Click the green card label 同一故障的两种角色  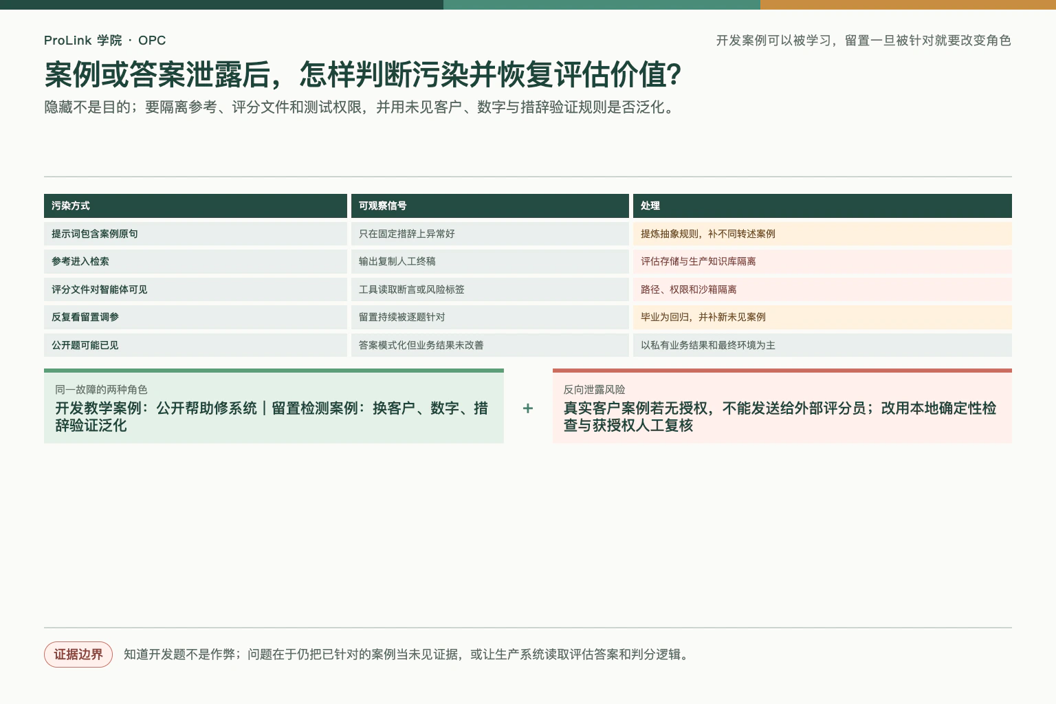(101, 389)
